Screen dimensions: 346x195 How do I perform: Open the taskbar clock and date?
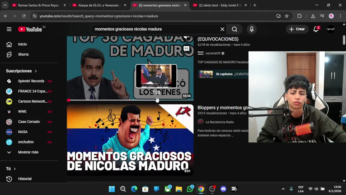click(335, 189)
